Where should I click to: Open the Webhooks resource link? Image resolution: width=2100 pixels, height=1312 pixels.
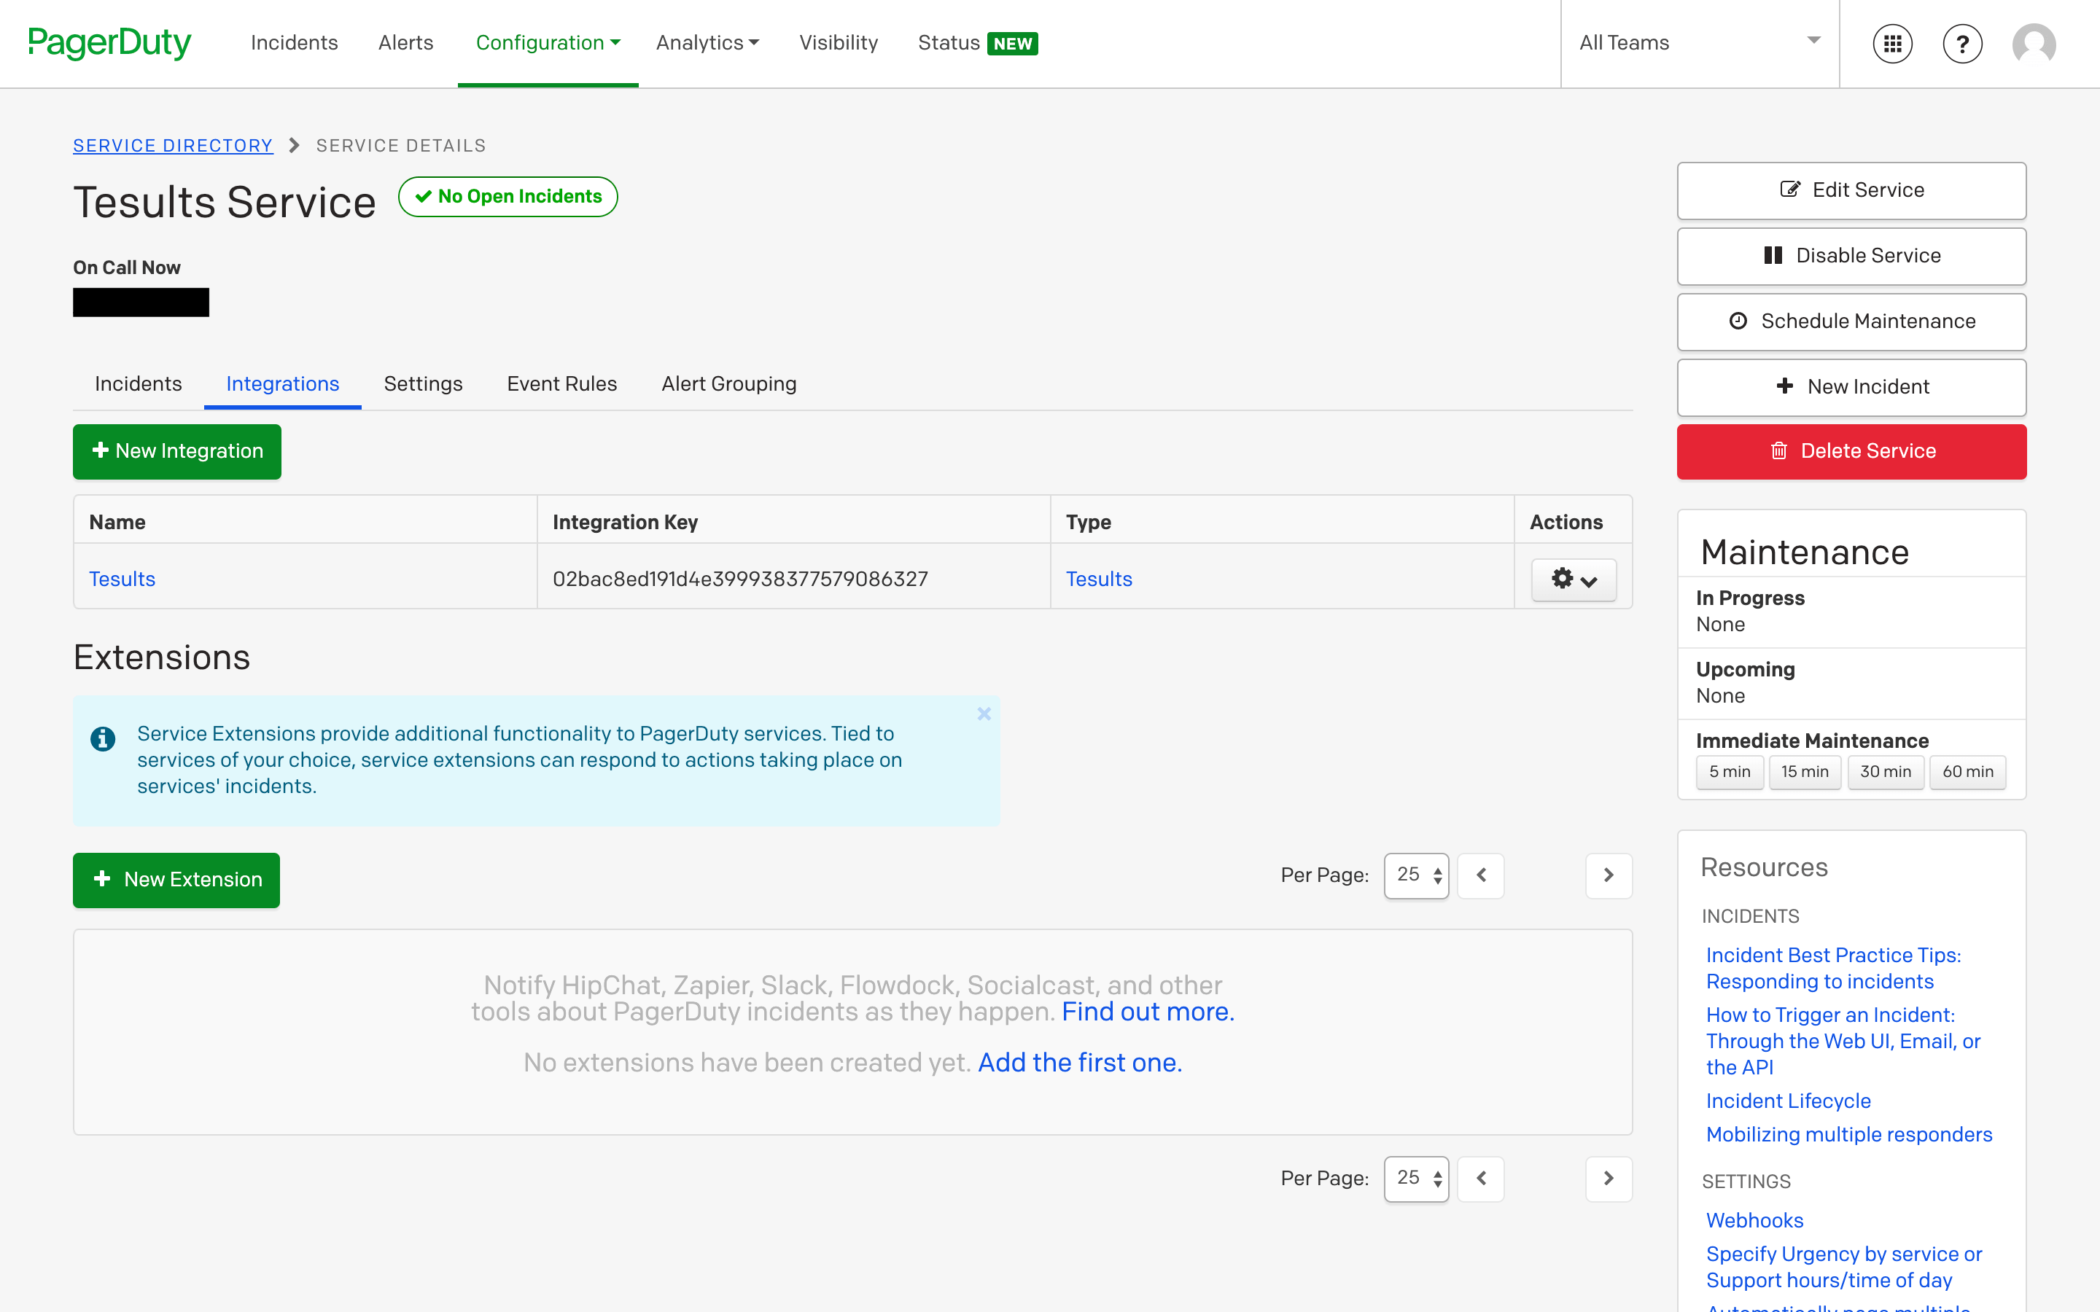pos(1754,1221)
